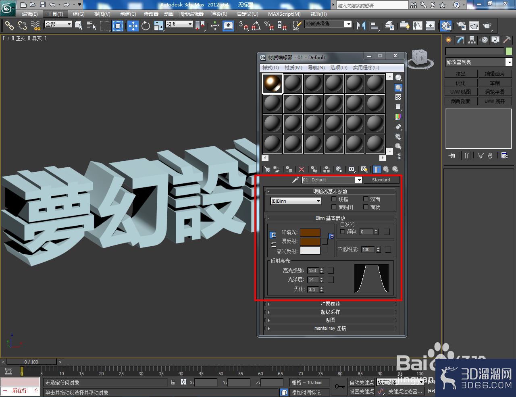Image resolution: width=516 pixels, height=397 pixels.
Task: Click the 高光反射 specular color swatch
Action: 310,251
